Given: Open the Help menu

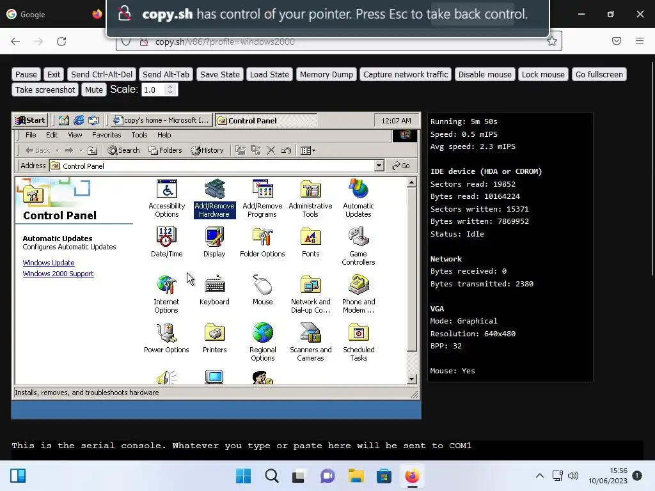Looking at the screenshot, I should [x=164, y=135].
